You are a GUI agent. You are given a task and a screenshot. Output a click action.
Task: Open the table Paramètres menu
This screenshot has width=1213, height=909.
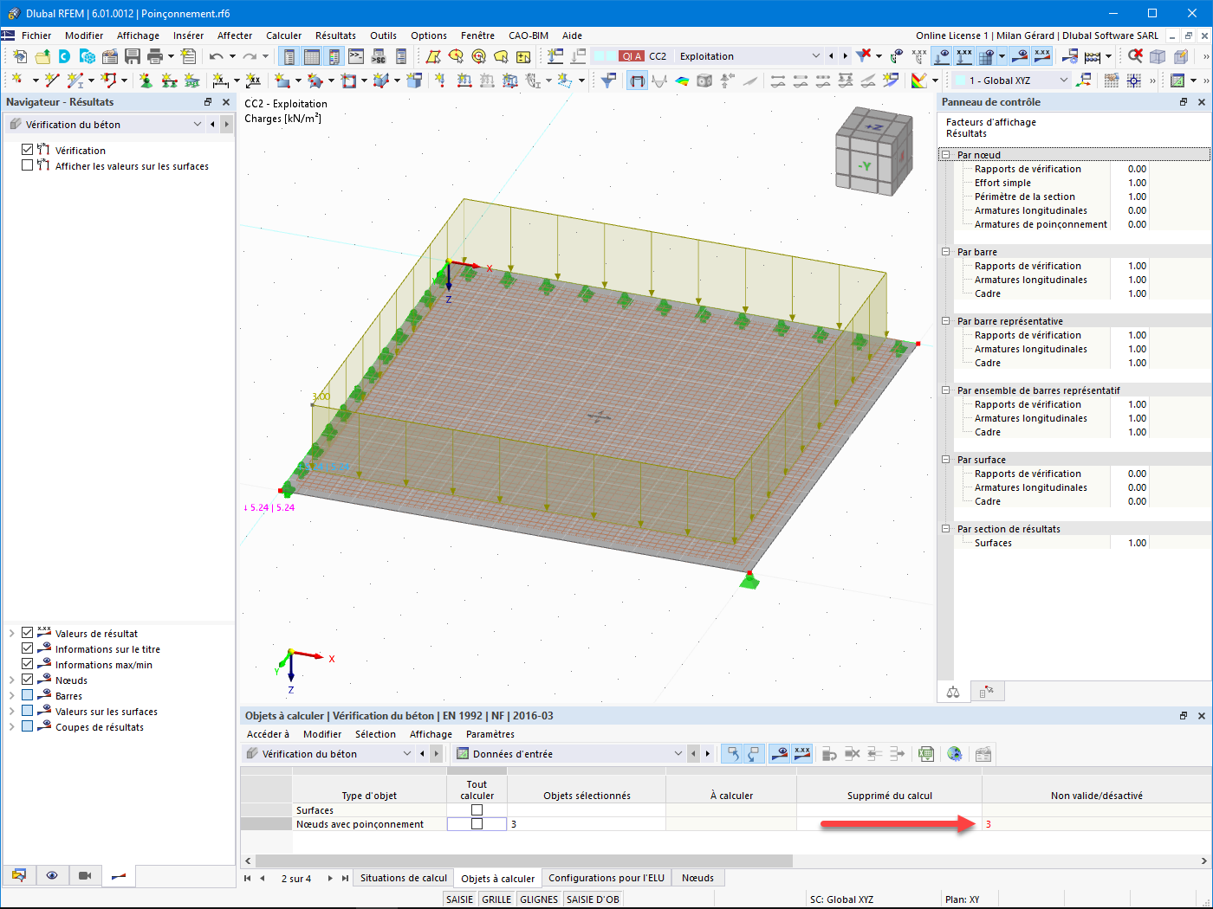(x=490, y=734)
